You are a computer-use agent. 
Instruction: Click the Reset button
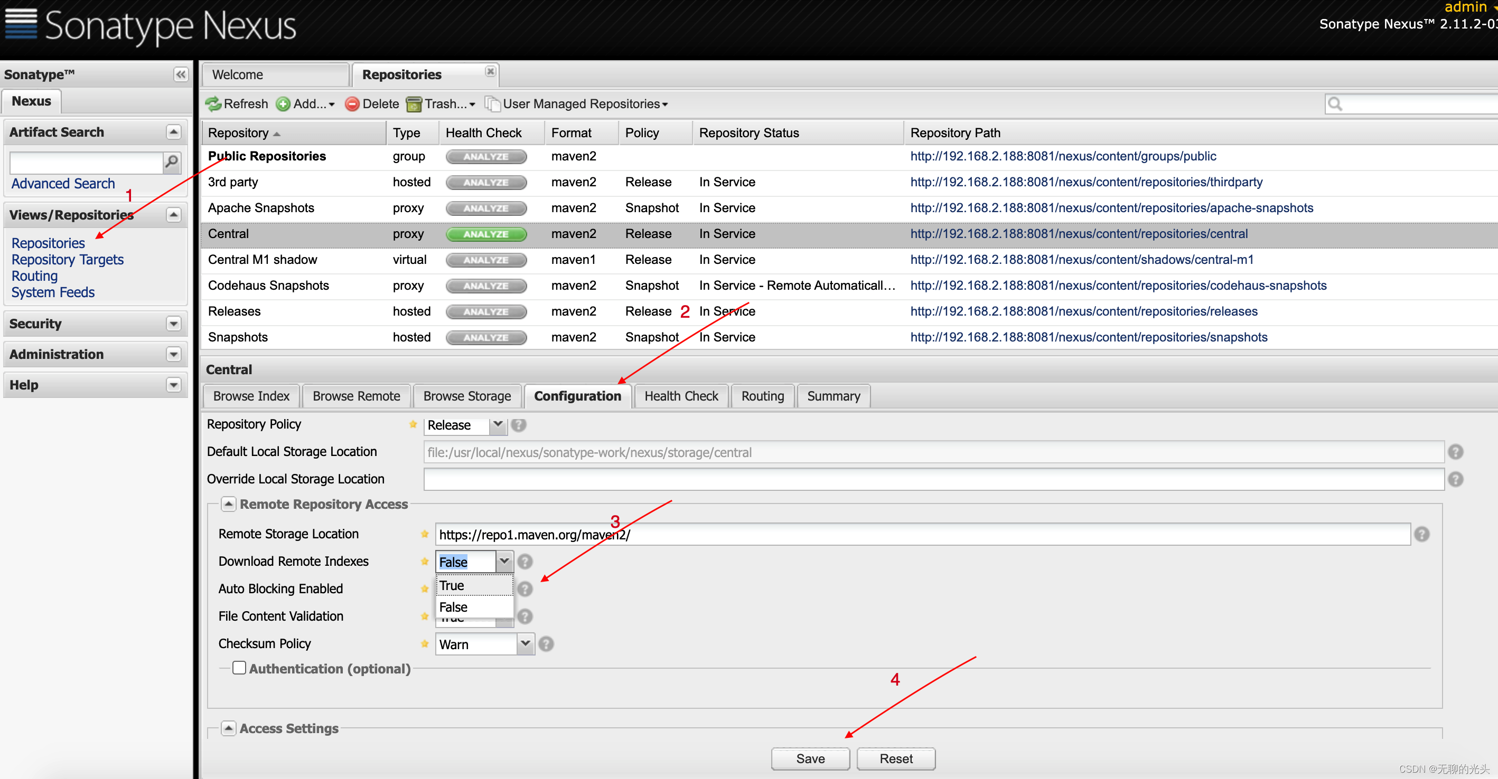click(x=895, y=758)
